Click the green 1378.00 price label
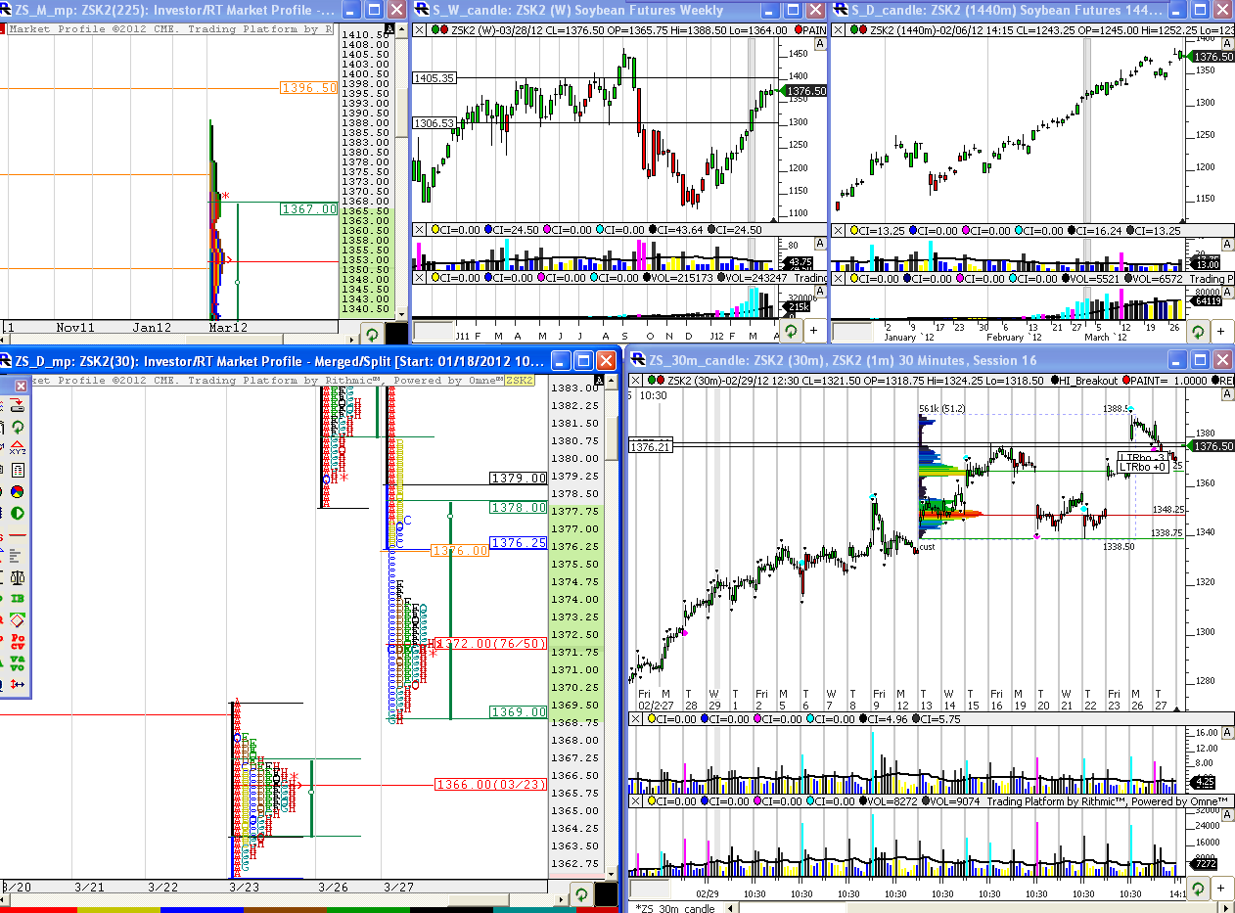The height and width of the screenshot is (913, 1235). coord(519,507)
